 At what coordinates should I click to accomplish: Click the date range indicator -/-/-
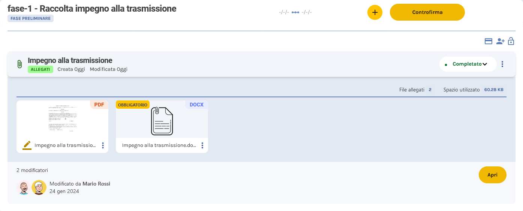point(295,12)
